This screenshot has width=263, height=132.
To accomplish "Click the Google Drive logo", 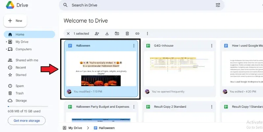I will coord(10,5).
